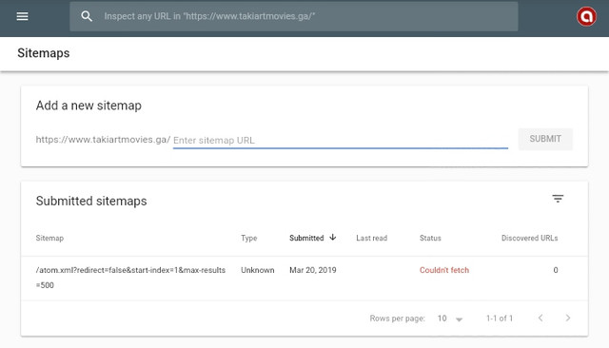Go to previous page of sitemaps
609x348 pixels.
(x=540, y=319)
